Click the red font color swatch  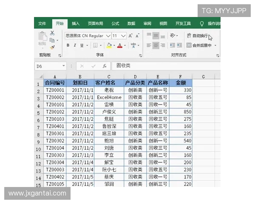pyautogui.click(x=119, y=45)
